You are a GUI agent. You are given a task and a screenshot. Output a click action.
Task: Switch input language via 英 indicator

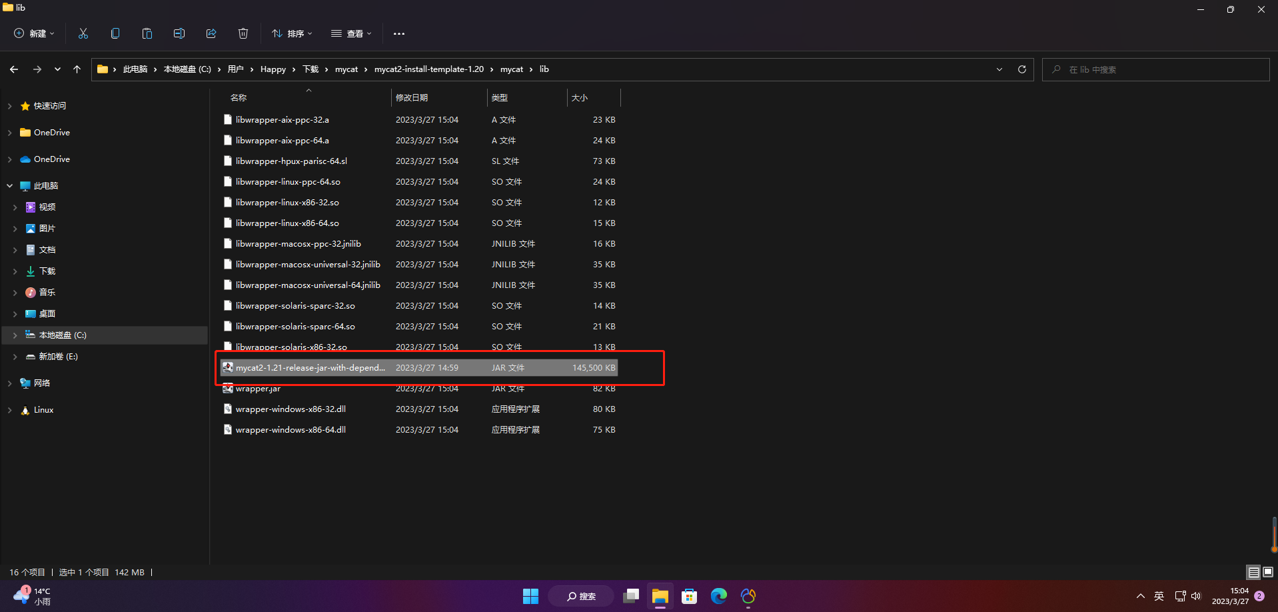(x=1159, y=596)
